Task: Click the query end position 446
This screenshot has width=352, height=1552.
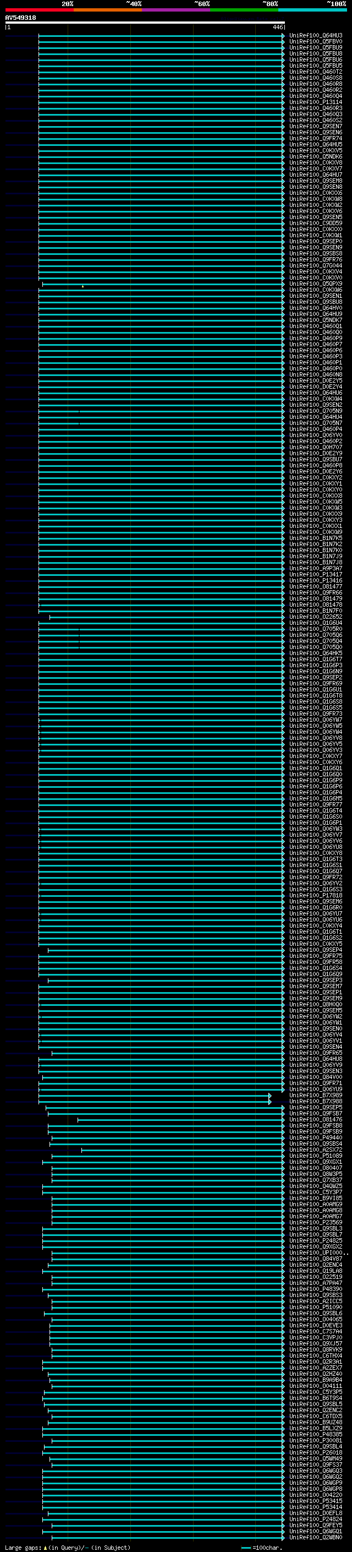Action: [277, 27]
